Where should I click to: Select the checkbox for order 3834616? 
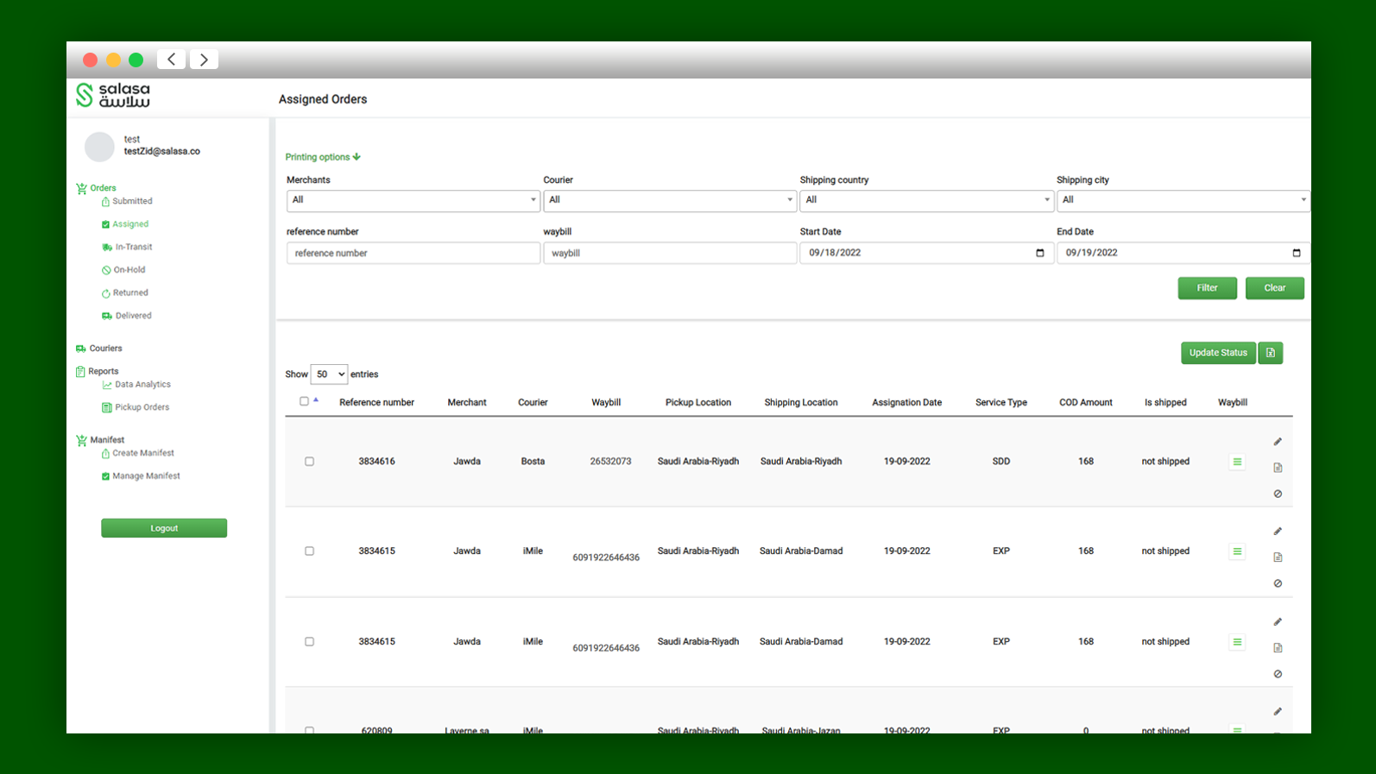[x=309, y=462]
